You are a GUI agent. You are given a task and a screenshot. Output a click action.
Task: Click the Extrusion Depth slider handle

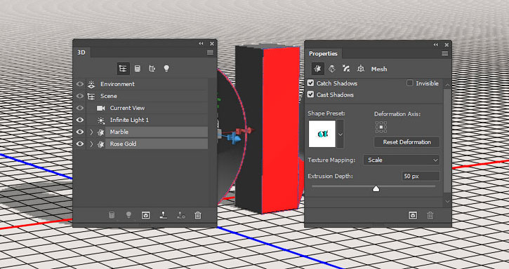(376, 188)
